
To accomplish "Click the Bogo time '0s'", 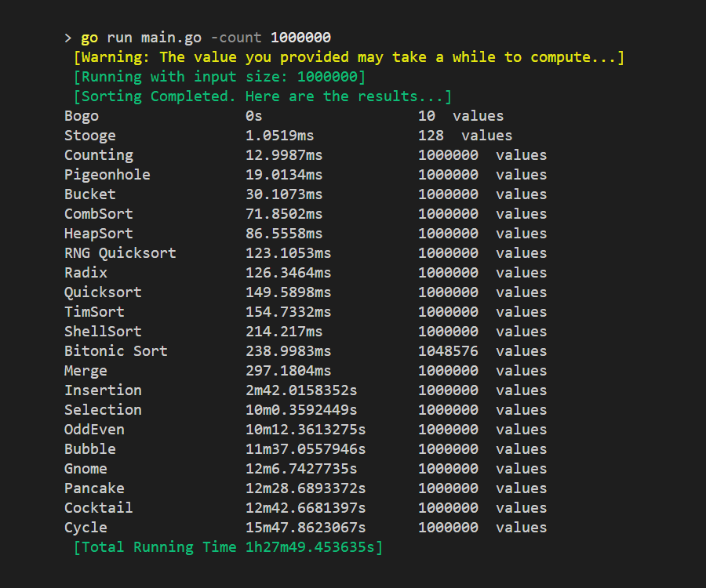I will point(253,116).
